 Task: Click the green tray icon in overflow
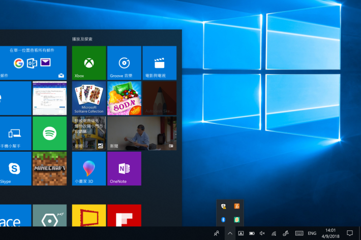click(x=236, y=220)
